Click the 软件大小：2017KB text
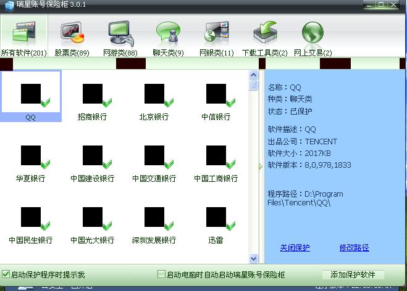 [299, 154]
